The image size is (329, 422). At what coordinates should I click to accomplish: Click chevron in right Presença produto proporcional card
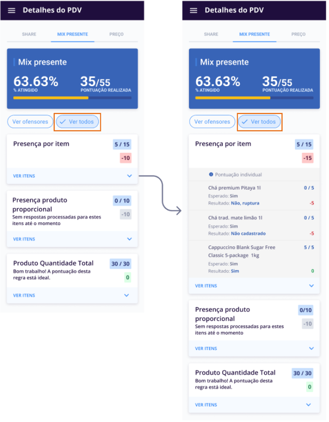point(311,349)
